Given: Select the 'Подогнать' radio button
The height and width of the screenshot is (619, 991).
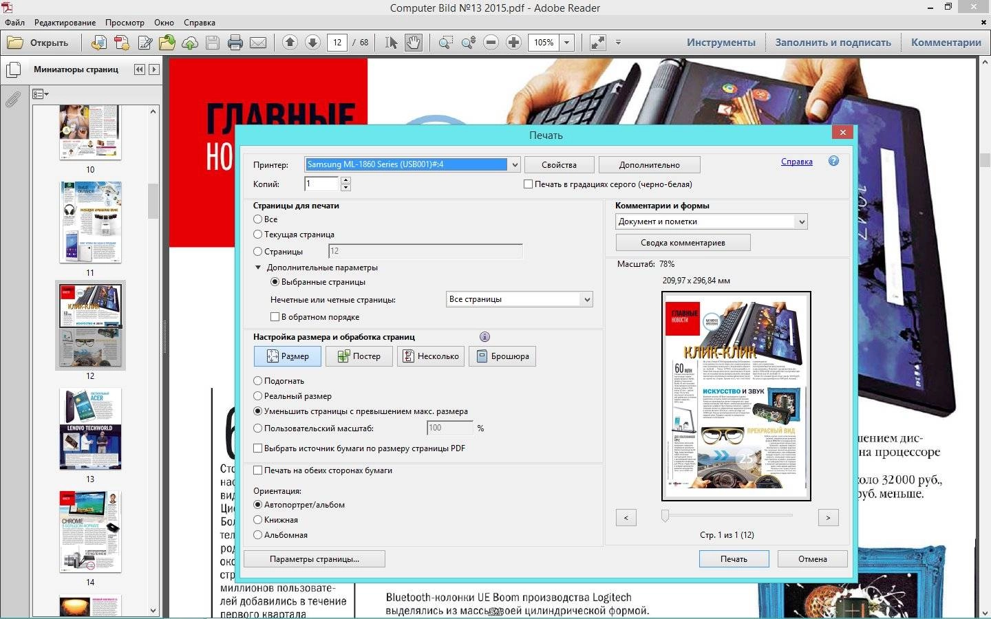Looking at the screenshot, I should click(258, 381).
